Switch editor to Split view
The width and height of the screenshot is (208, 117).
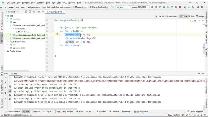pos(191,16)
